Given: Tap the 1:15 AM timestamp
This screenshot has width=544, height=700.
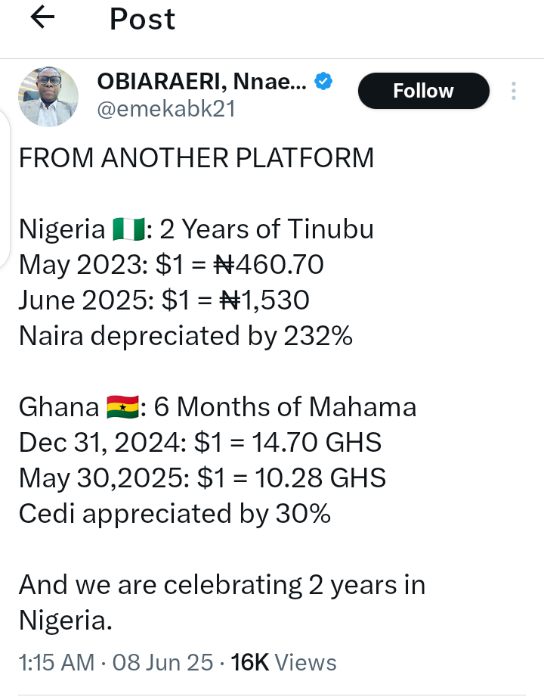Looking at the screenshot, I should 57,663.
